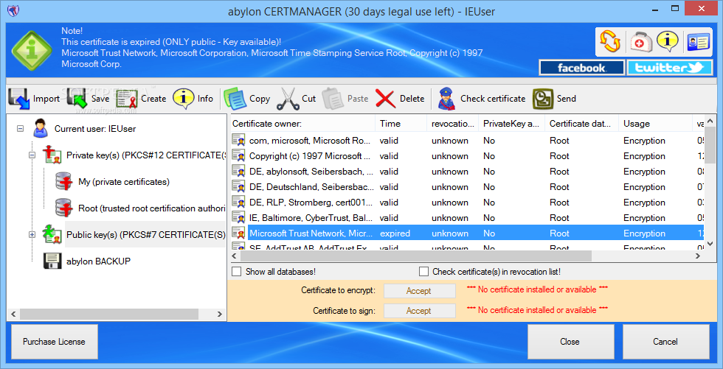This screenshot has height=369, width=723.
Task: Collapse the Private key(s) tree node
Action: (x=32, y=155)
